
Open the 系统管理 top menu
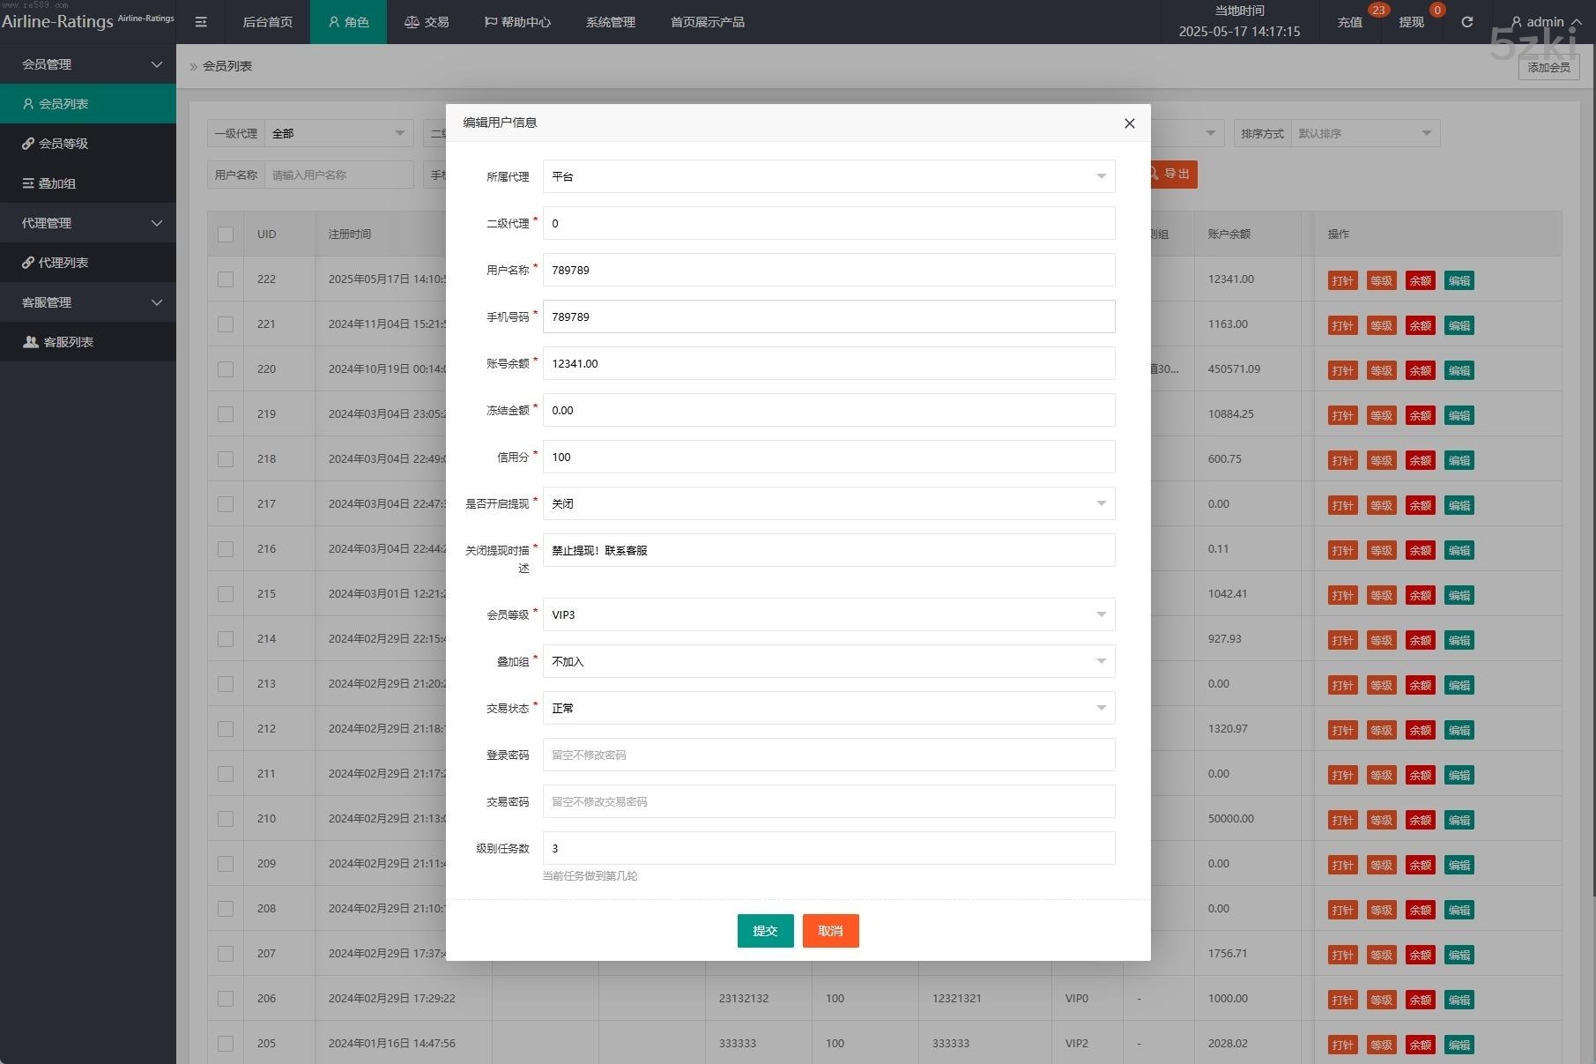coord(610,22)
